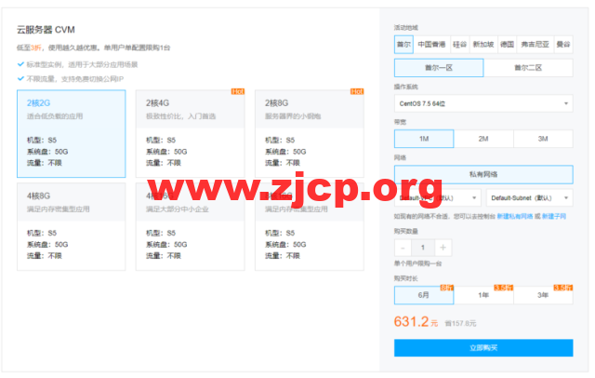Select the 硅谷 region tab
The image size is (595, 378).
459,45
